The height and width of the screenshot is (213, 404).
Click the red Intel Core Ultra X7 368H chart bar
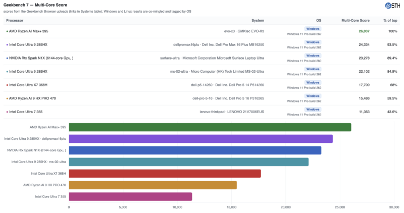tap(165, 174)
